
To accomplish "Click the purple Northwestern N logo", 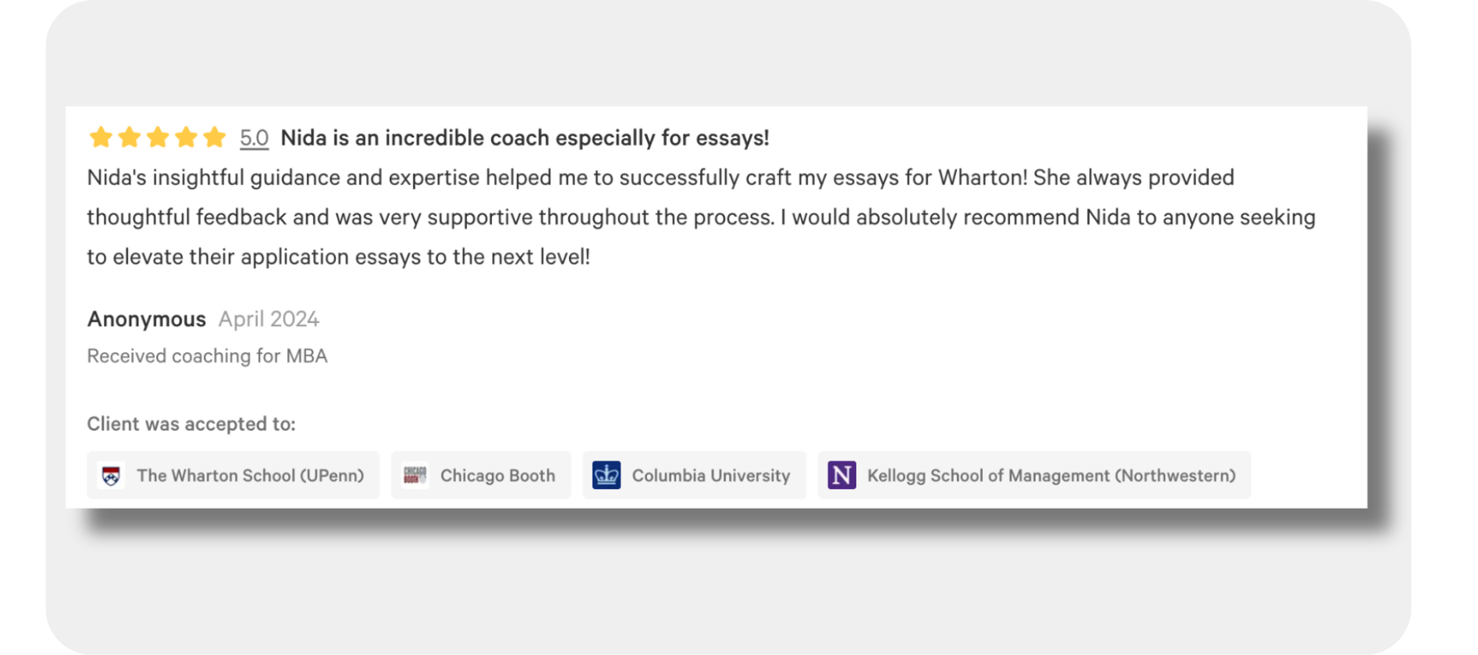I will (x=842, y=475).
